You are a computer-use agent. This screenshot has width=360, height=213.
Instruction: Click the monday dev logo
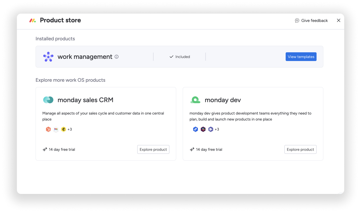coord(195,100)
